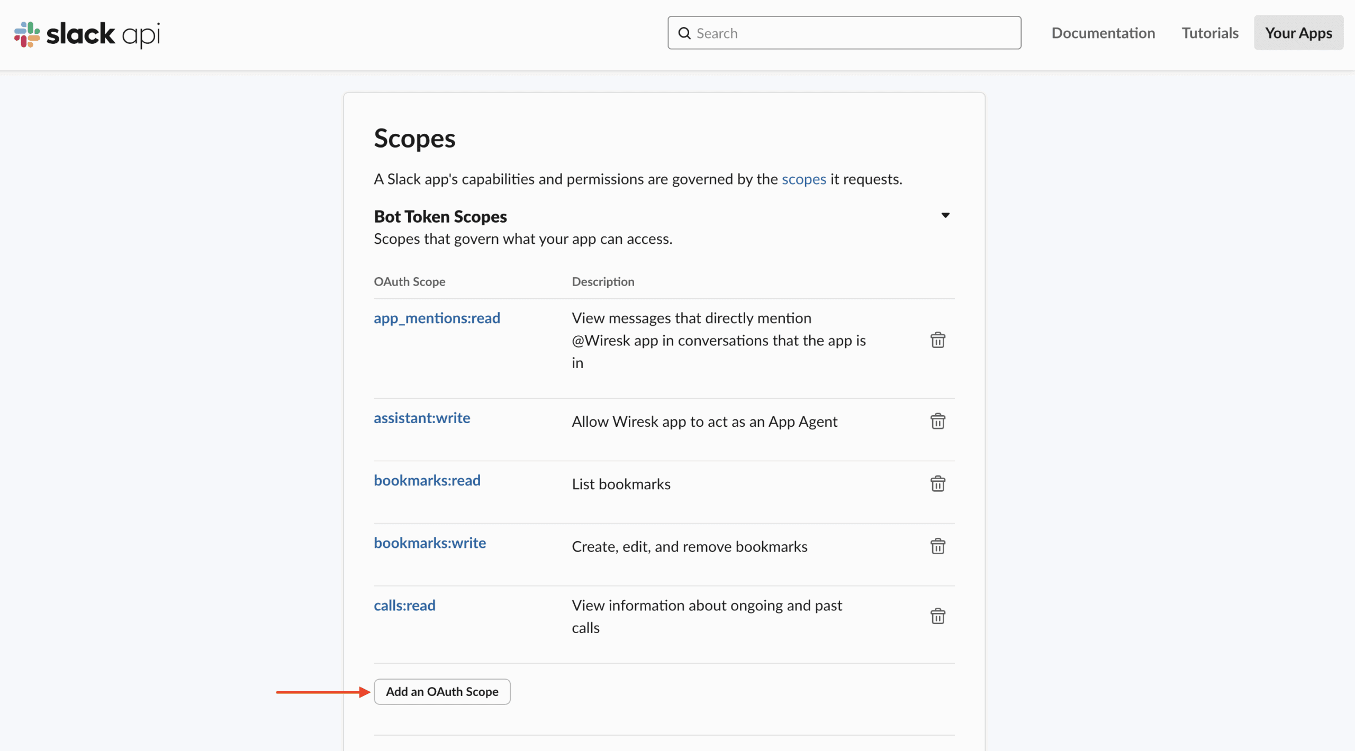Screen dimensions: 1355x751
Task: Click 'Scopes that govern what your app can access.'
Action: tap(523, 239)
